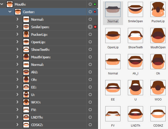168x129 pixels.
Task: Click the green selection square on Mouth layer
Action: pyautogui.click(x=95, y=4)
